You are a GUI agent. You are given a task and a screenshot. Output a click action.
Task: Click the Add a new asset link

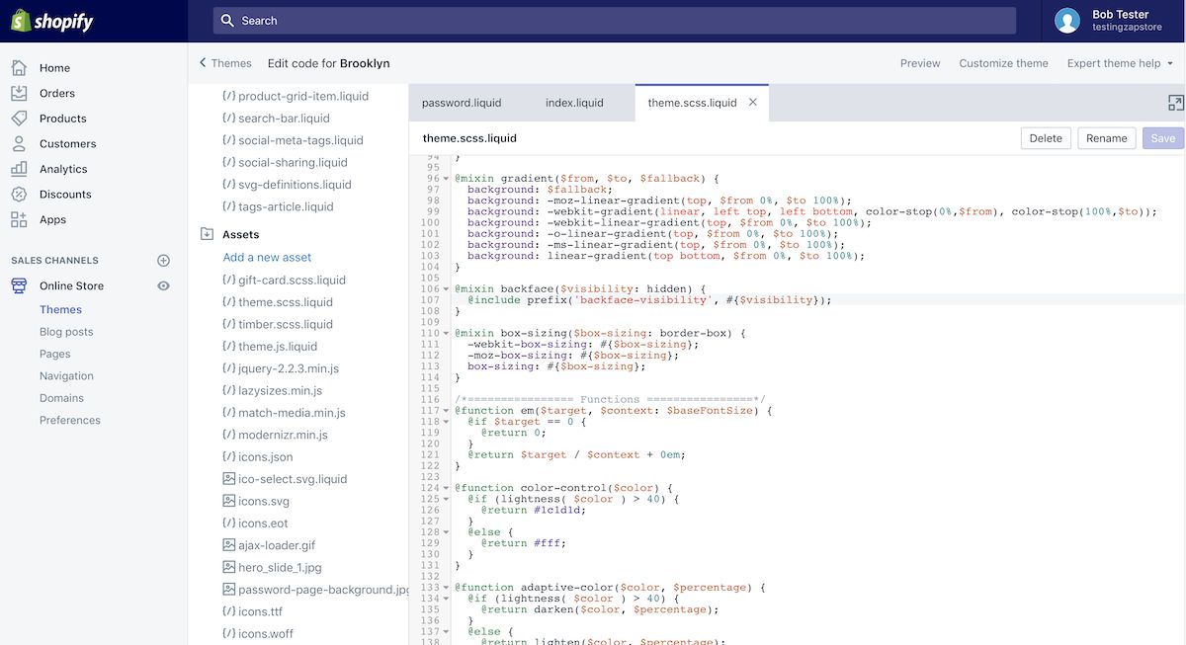pos(267,257)
